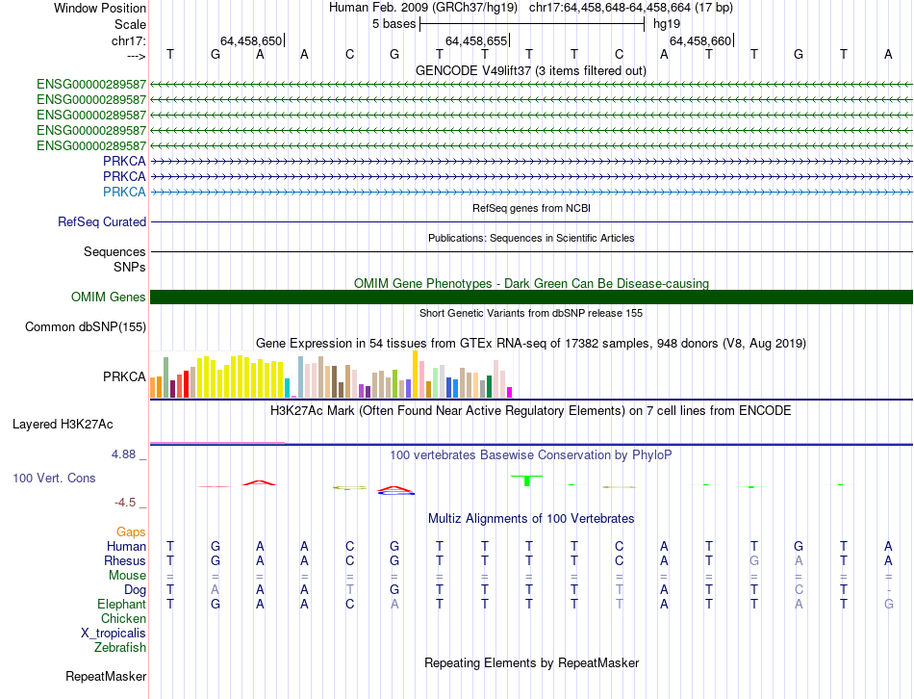The width and height of the screenshot is (914, 699).
Task: Click the 5 bases scale bar
Action: [532, 24]
